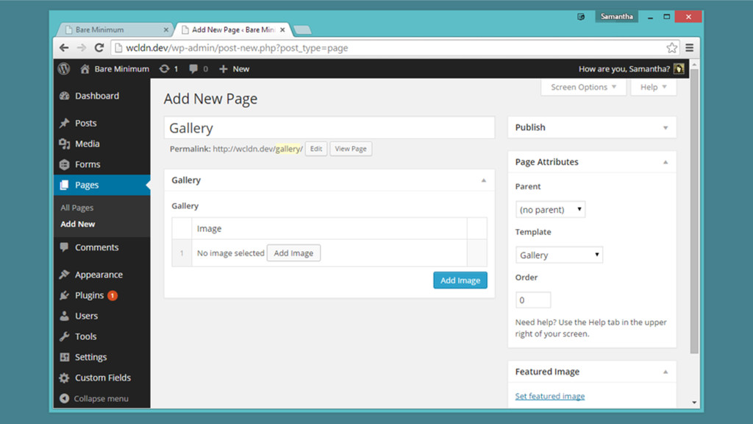This screenshot has width=753, height=424.
Task: Click the Tools wrench icon
Action: point(65,336)
